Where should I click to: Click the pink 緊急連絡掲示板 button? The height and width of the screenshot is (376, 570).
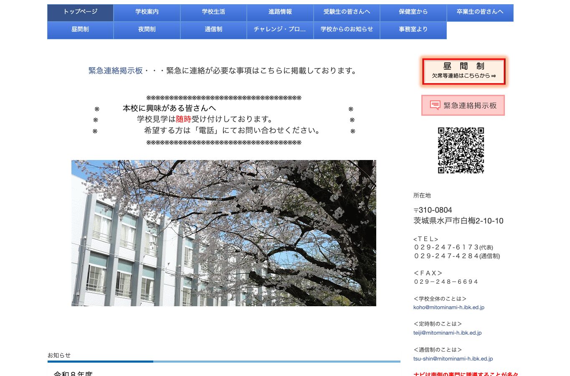point(463,105)
